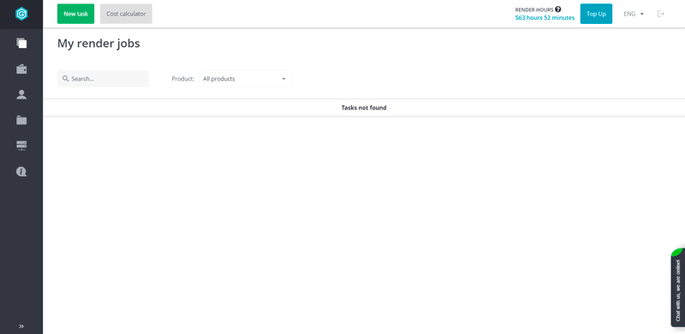Image resolution: width=685 pixels, height=334 pixels.
Task: Open the ENG language dropdown
Action: click(634, 14)
